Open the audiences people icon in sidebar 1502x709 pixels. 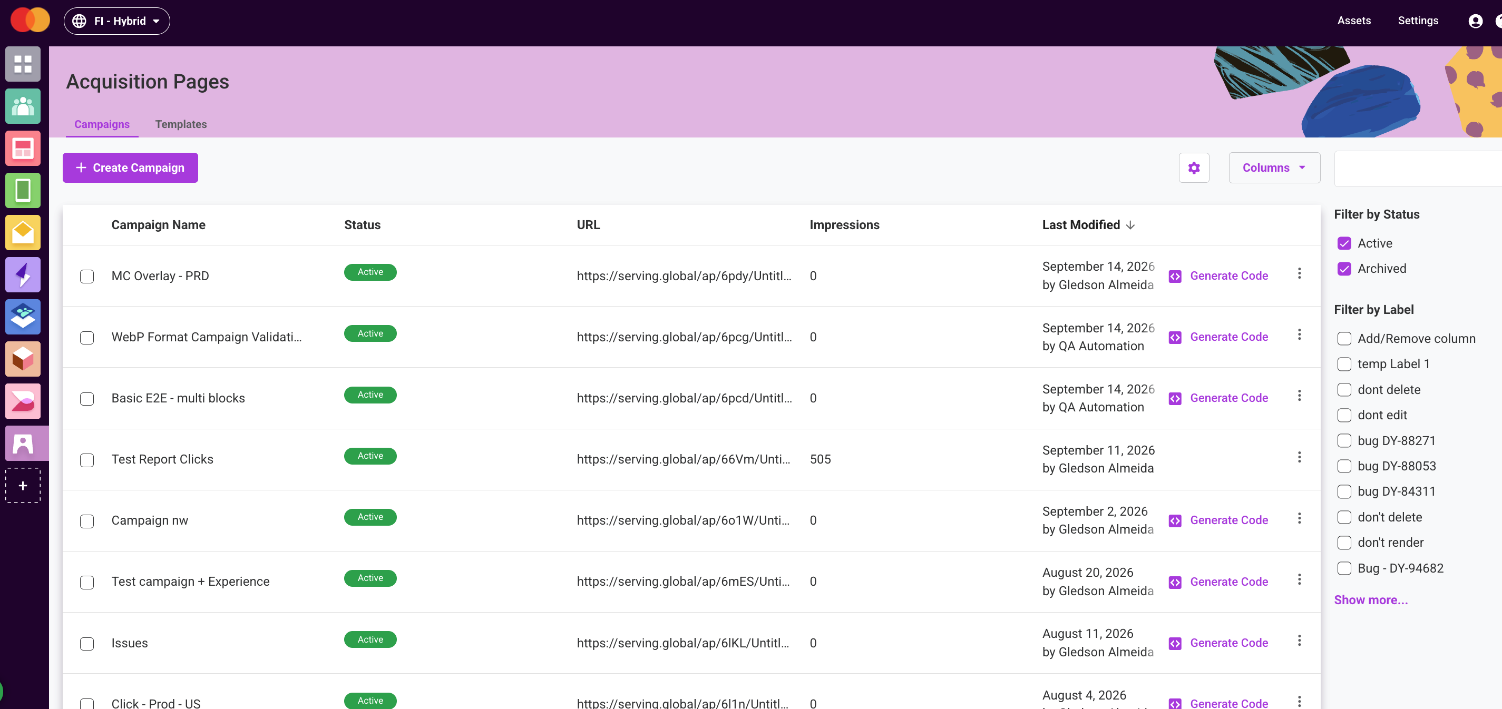point(23,106)
